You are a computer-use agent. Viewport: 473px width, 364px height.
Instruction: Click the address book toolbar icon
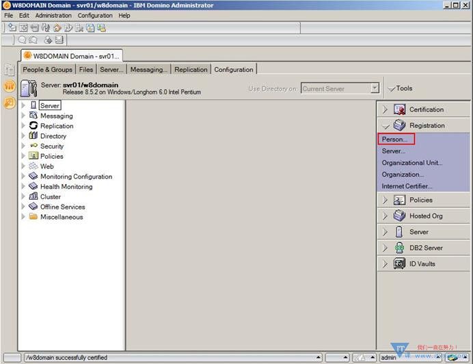pos(59,40)
